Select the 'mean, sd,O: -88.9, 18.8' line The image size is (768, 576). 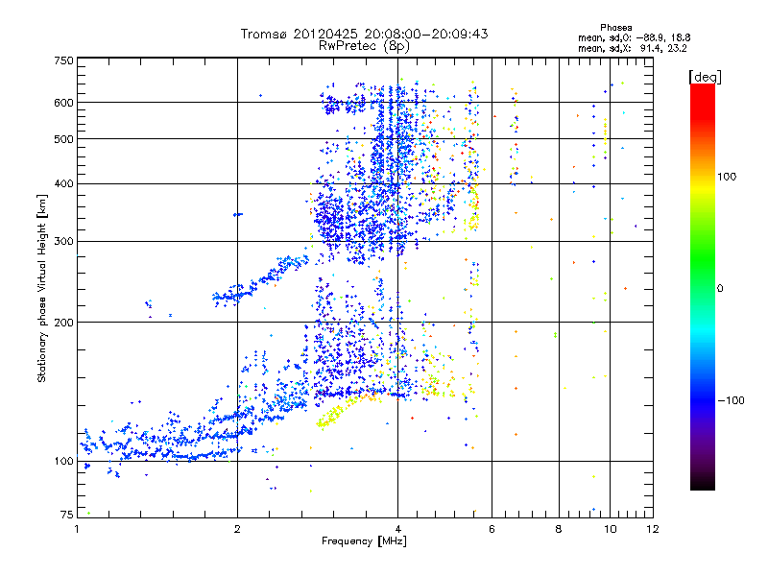635,37
